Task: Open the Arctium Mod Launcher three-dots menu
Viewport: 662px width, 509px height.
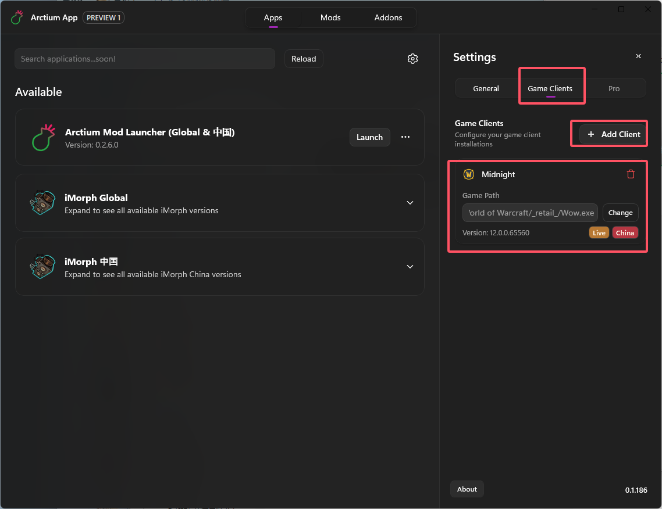Action: [405, 137]
